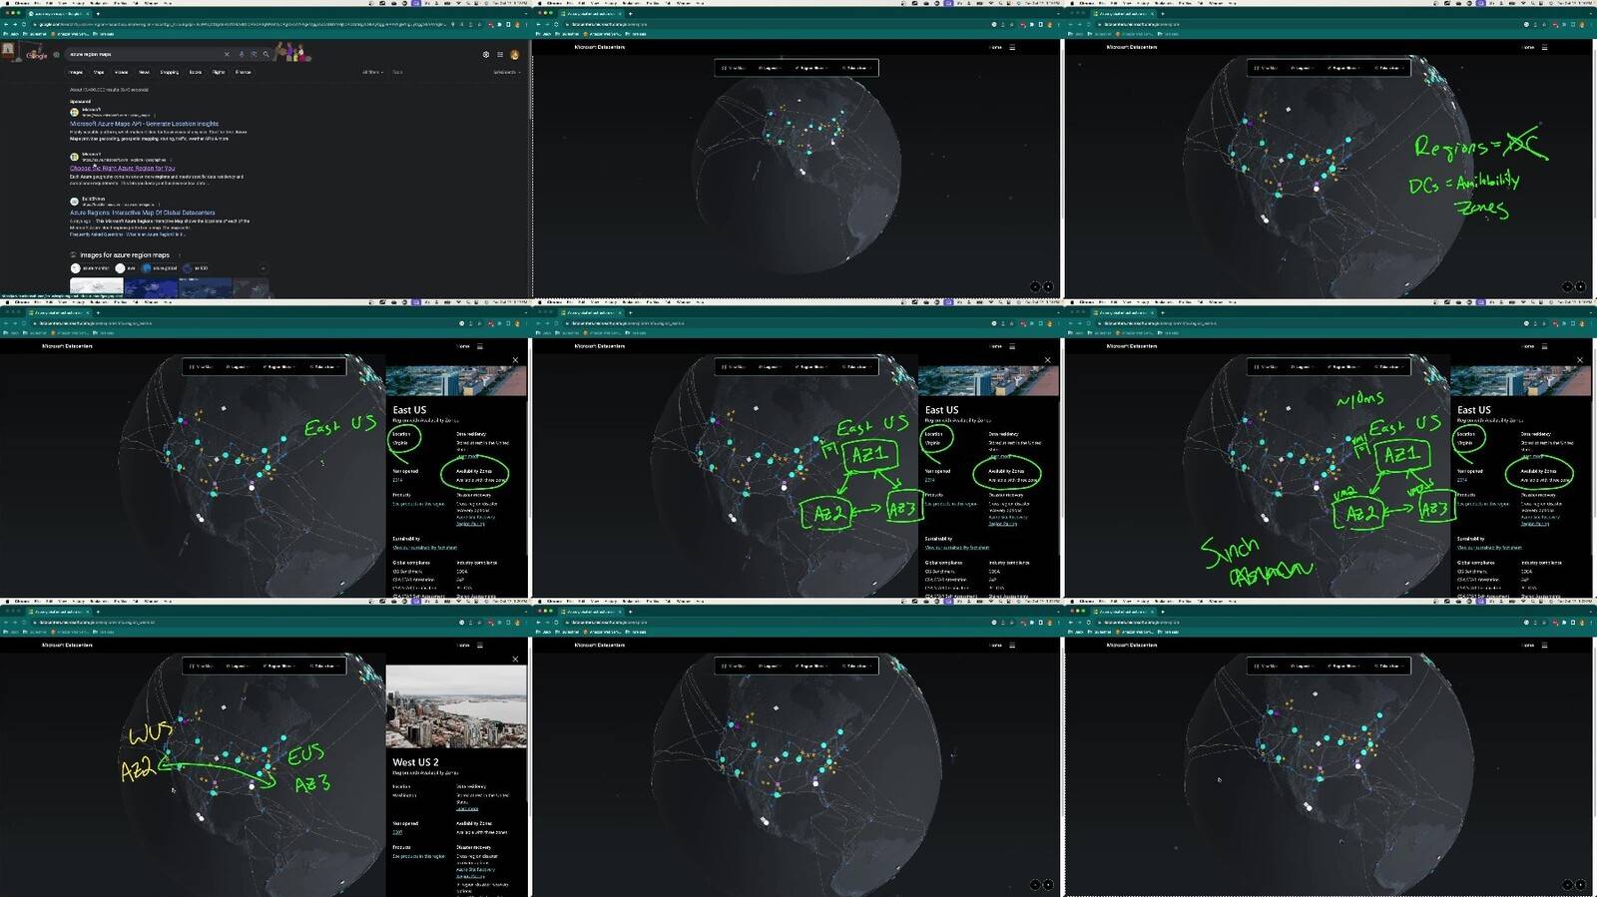Open Region filter dropdown in the West US 2 frame
1597x897 pixels.
click(x=277, y=666)
